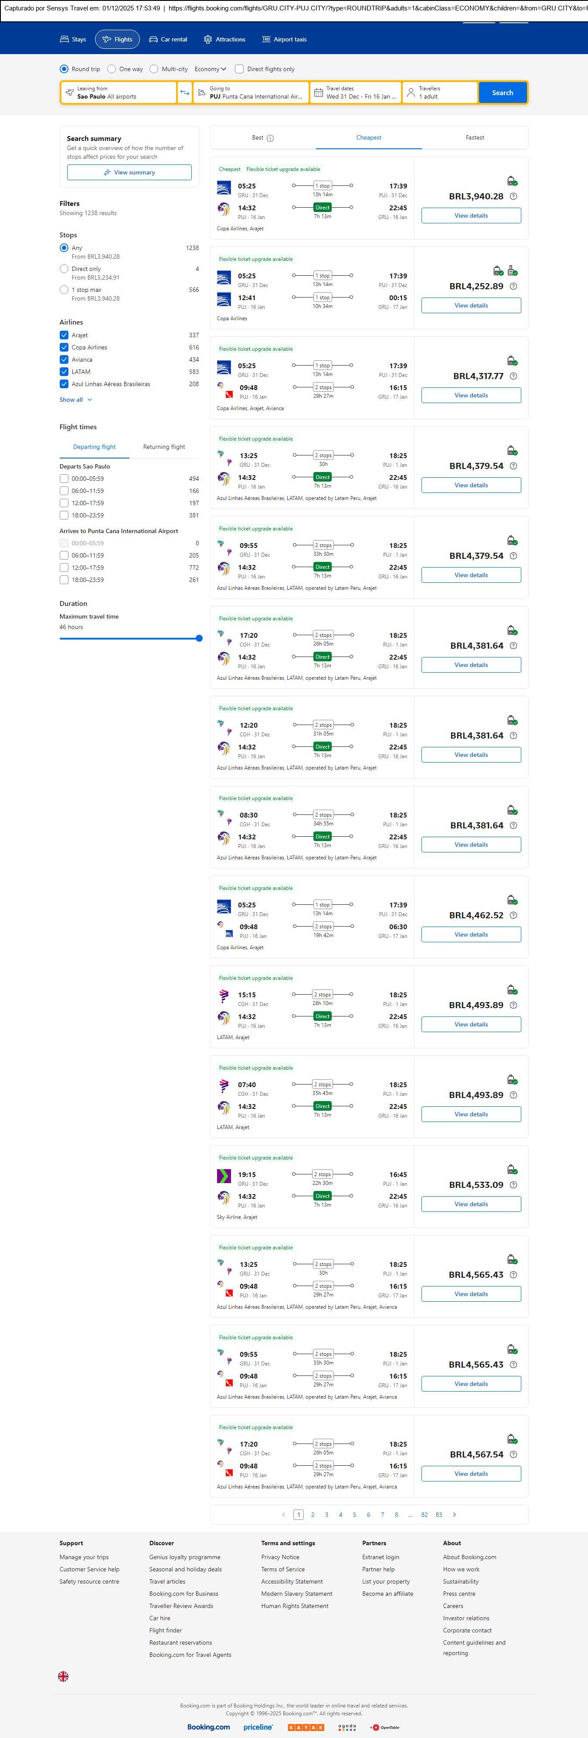This screenshot has height=1738, width=588.
Task: Click the help icon next to BRL3,940.28 price
Action: [x=513, y=196]
